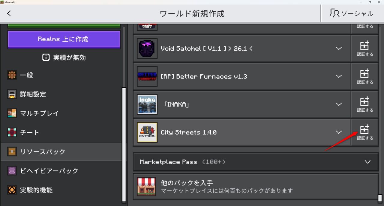Click the 詳細設定 furnace icon
Screen dimensions: 384x206
click(12, 94)
